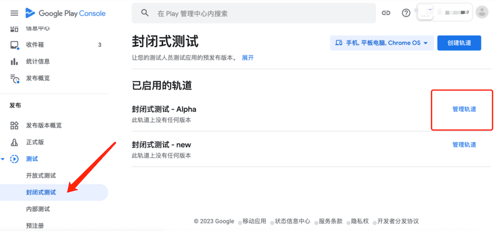Expand the description via 展开 link

tap(247, 58)
